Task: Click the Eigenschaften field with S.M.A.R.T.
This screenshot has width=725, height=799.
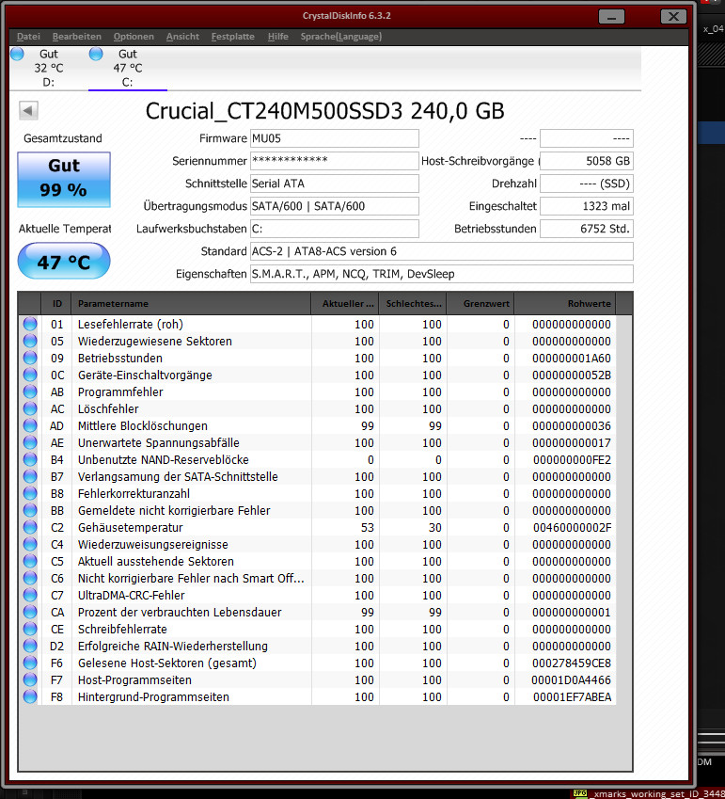Action: (x=441, y=274)
